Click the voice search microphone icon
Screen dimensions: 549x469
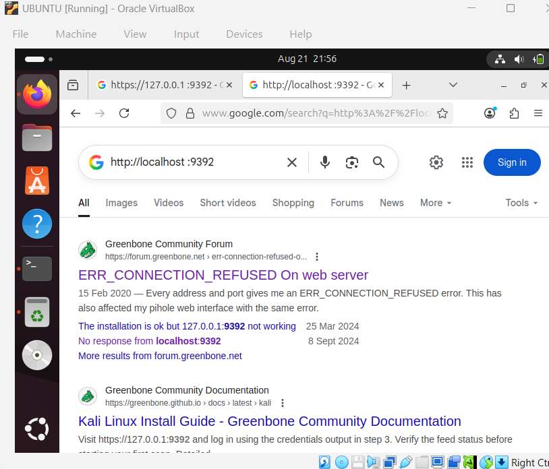point(325,162)
